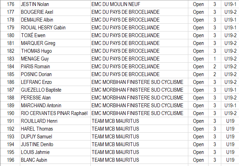
Task: Click TOXÉ Ewen name cell
Action: (x=55, y=35)
